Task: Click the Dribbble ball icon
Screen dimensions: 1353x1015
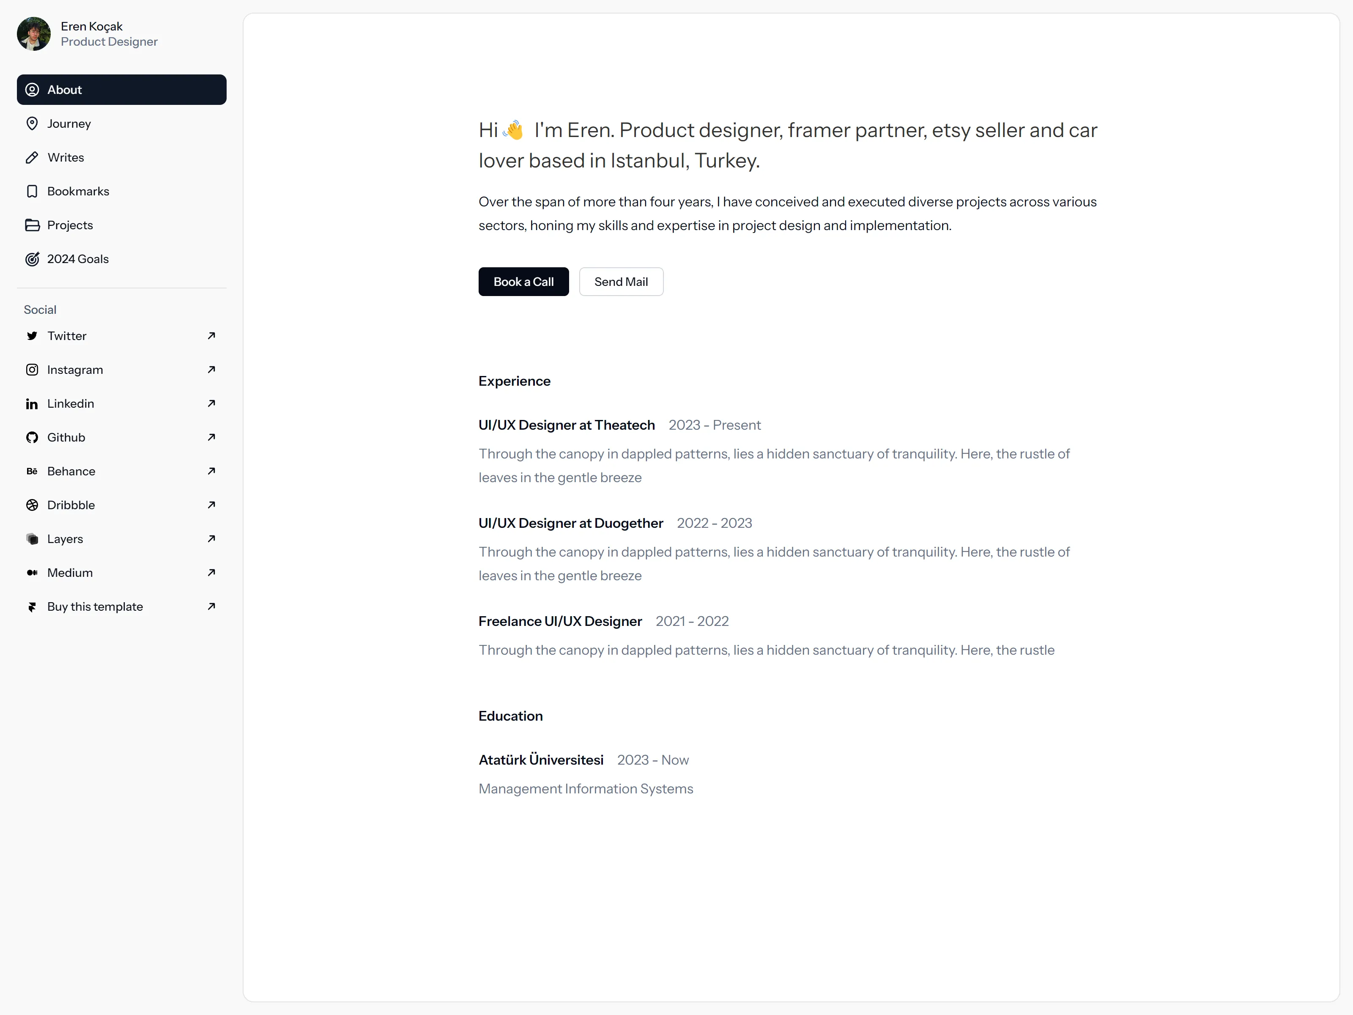Action: click(x=32, y=505)
